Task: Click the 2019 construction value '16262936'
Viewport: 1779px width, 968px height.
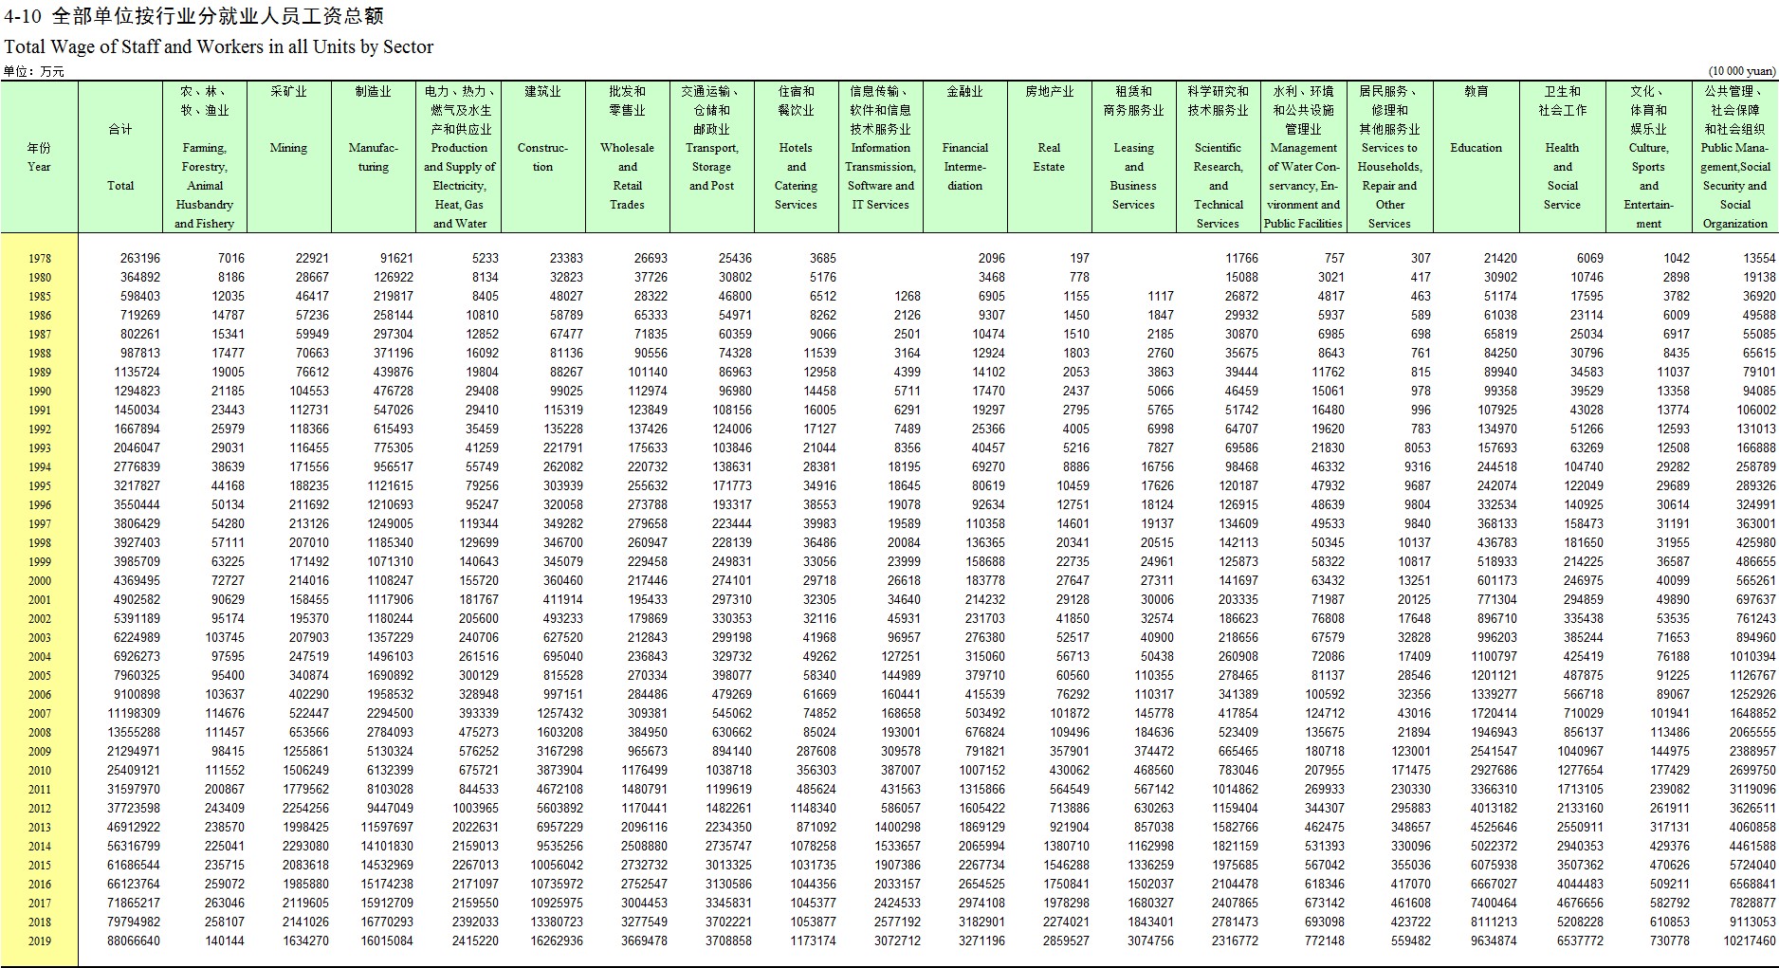Action: 557,941
